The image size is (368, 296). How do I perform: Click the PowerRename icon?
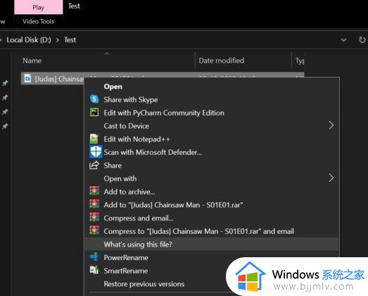pyautogui.click(x=94, y=257)
